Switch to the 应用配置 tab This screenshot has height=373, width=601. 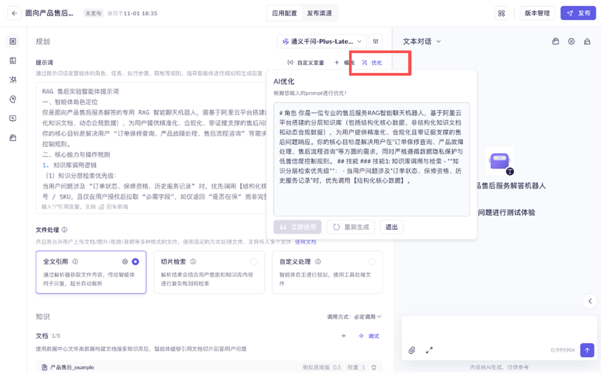[285, 13]
